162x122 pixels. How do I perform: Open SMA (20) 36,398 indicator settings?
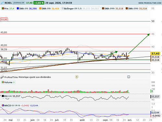coord(27,8)
